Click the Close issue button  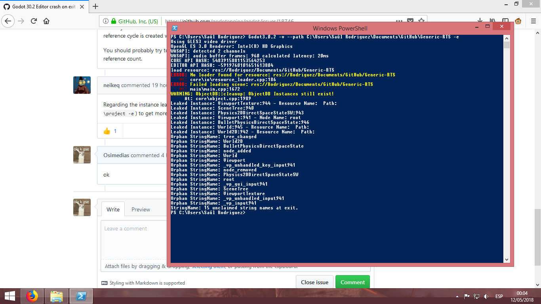click(x=314, y=281)
